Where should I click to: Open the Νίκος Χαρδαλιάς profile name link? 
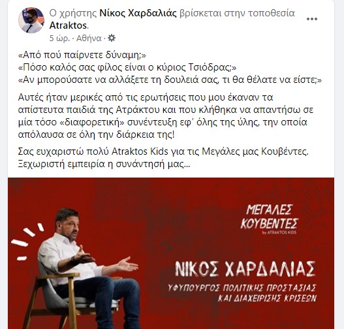(x=138, y=13)
